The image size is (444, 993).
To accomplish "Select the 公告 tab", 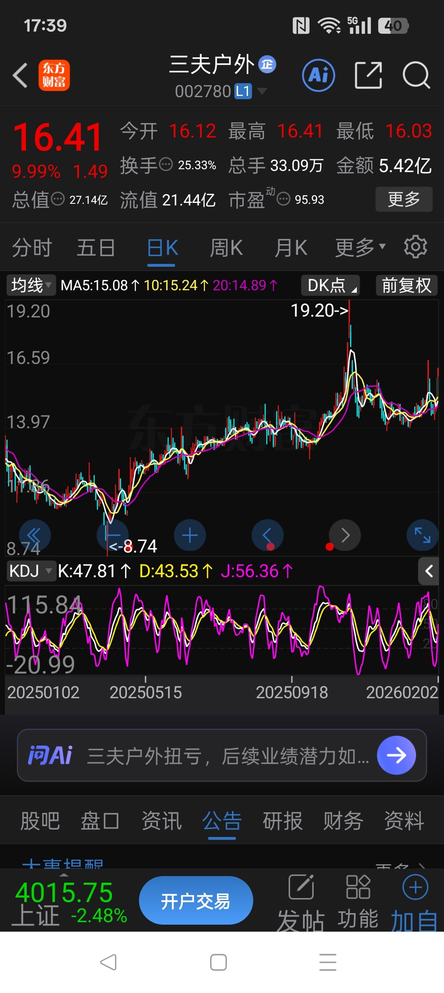I will [x=222, y=821].
